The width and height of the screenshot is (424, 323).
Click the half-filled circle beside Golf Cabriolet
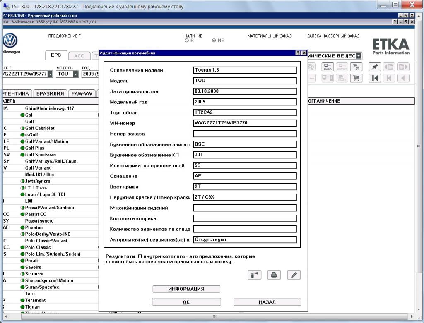(22, 128)
